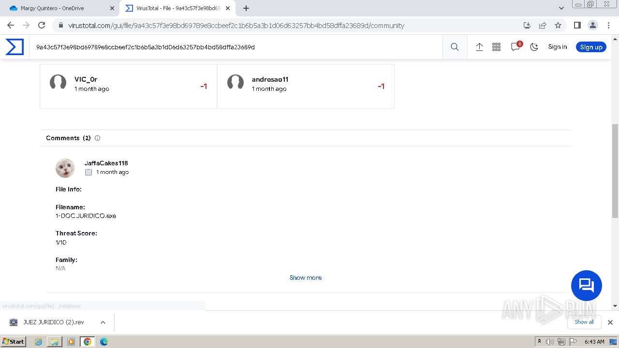Screen dimensions: 619x348
Task: Click VIC_0r user avatar
Action: point(58,83)
